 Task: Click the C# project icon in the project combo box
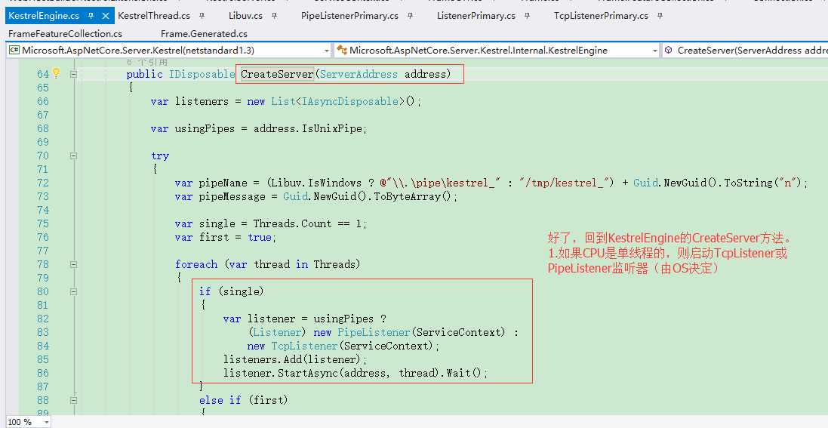pyautogui.click(x=14, y=50)
